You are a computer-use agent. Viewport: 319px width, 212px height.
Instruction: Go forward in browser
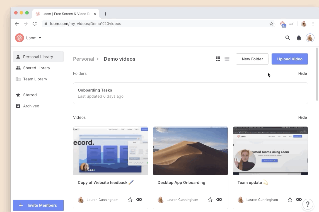(x=26, y=24)
